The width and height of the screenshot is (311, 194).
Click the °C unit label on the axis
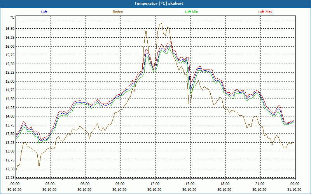click(x=12, y=17)
